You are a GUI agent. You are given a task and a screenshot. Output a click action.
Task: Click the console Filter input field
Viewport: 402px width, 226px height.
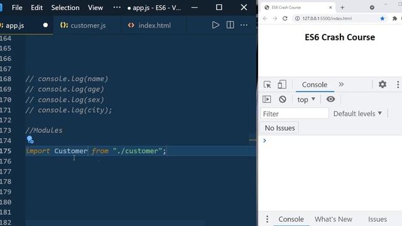[295, 114]
